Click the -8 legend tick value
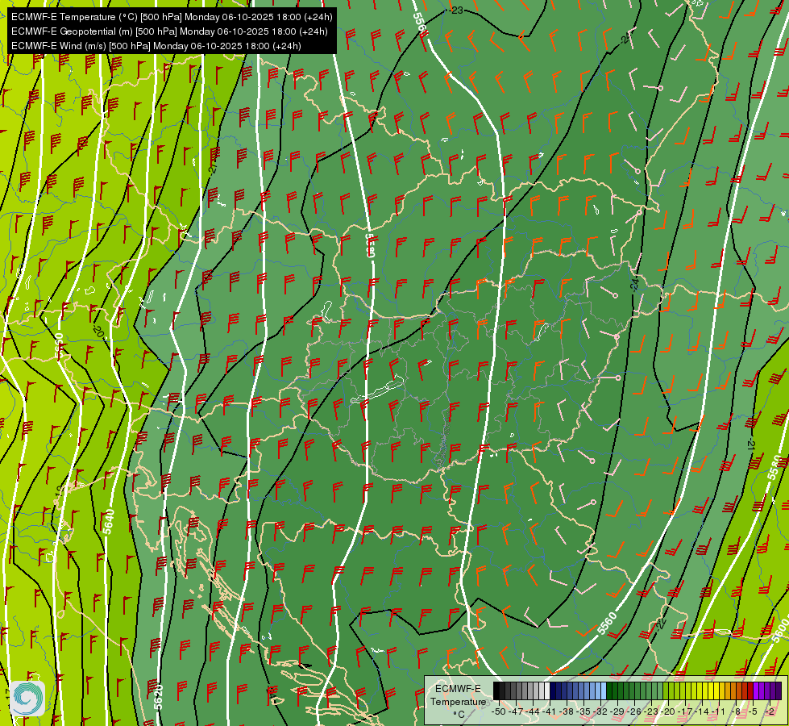Viewport: 789px width, 726px height. pos(736,711)
